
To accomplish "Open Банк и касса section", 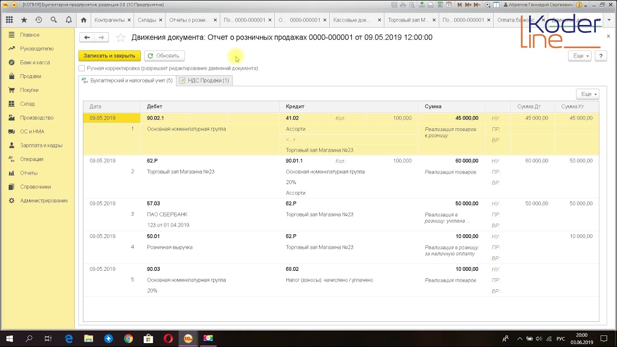I will click(x=35, y=63).
